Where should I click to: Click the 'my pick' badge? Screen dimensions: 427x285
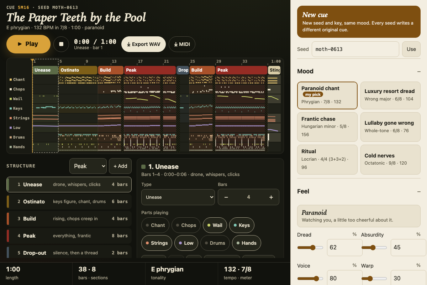[313, 94]
